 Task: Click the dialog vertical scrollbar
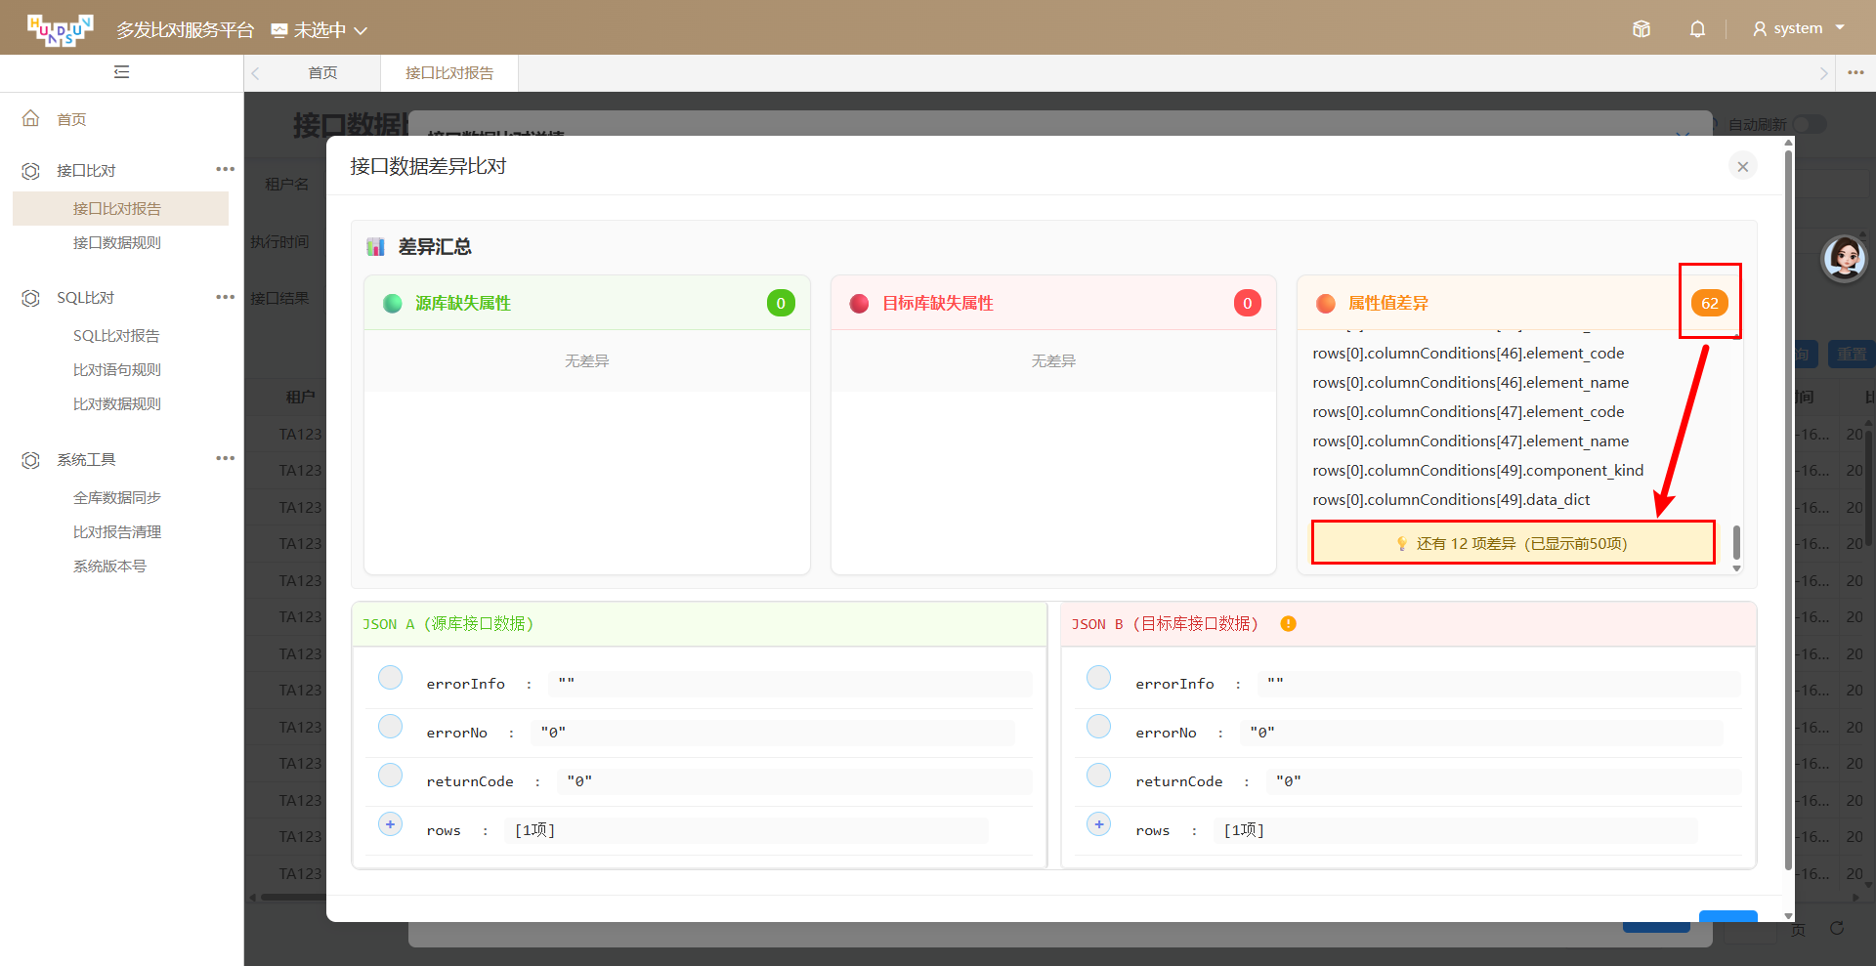click(x=1788, y=508)
